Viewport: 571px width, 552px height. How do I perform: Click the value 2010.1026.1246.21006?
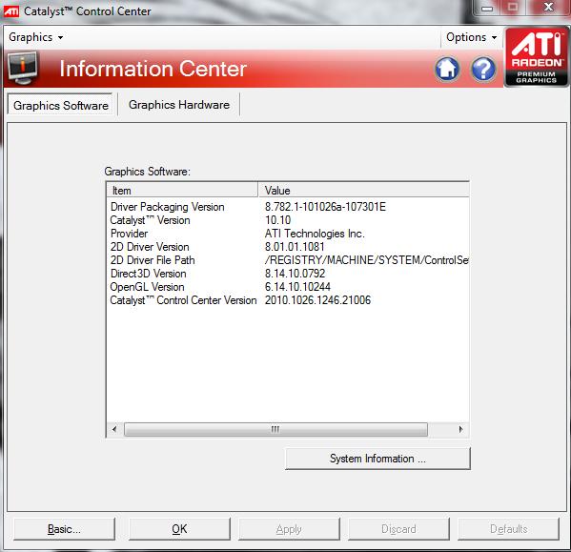coord(317,300)
